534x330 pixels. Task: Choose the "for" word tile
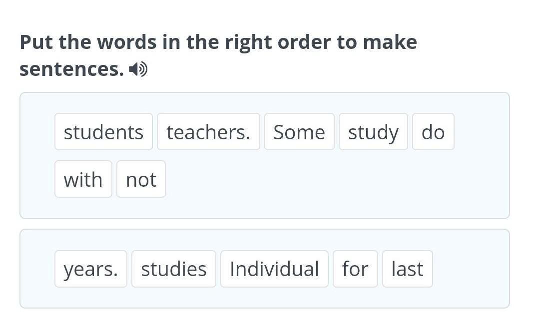tap(355, 269)
